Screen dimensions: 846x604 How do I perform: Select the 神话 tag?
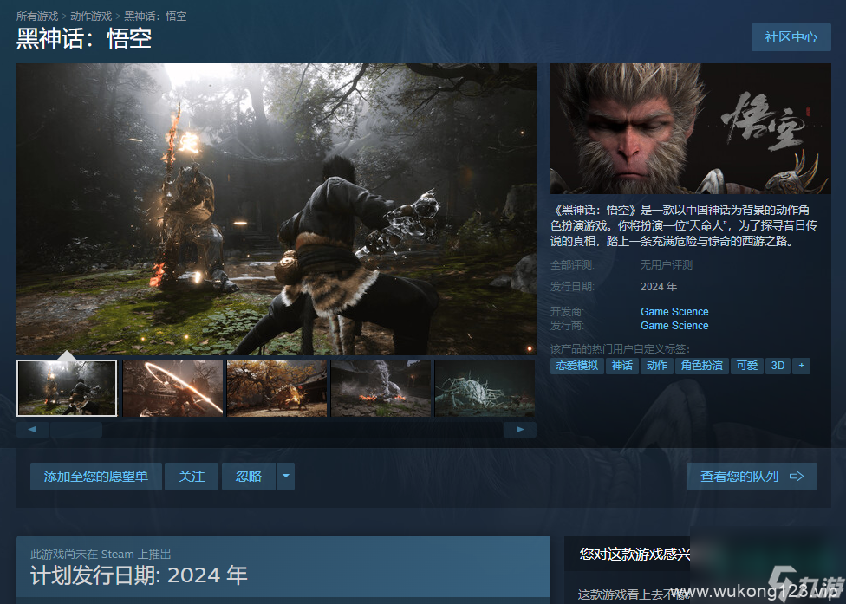coord(622,366)
